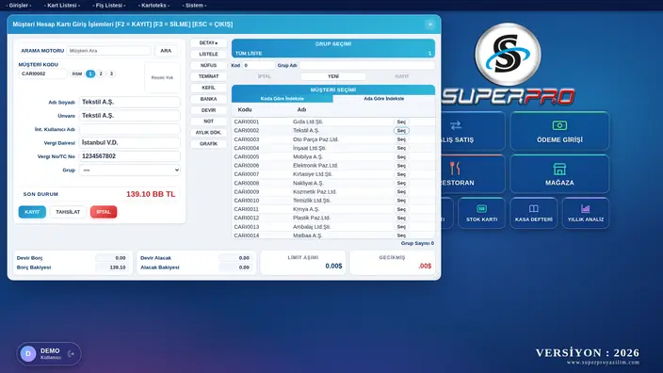Click the BANKA button
Viewport: 663px width, 373px height.
tap(208, 99)
